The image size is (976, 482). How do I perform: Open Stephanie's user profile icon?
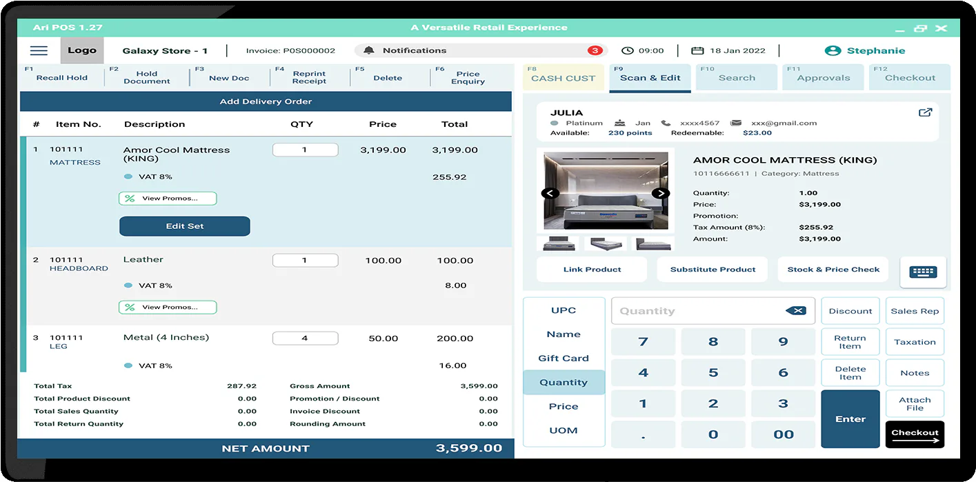[x=833, y=50]
